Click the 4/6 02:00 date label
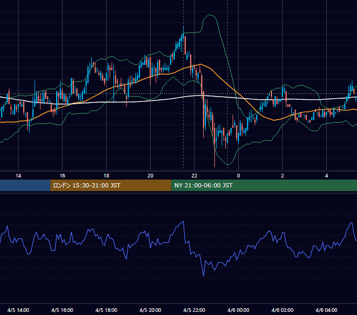Viewport: 357px width, 315px height. pyautogui.click(x=282, y=310)
